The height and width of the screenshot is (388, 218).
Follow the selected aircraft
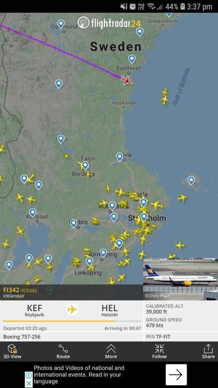tap(159, 351)
